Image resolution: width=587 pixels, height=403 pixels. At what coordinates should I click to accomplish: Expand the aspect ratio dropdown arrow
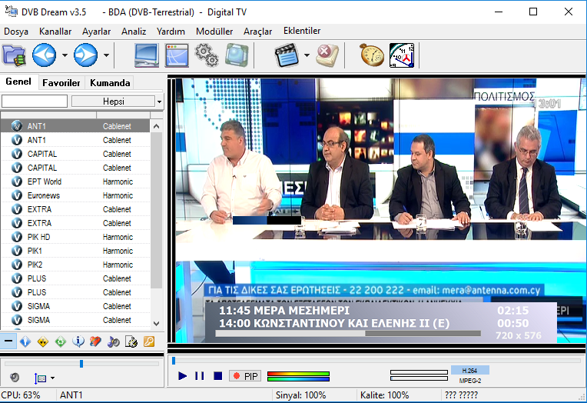click(x=52, y=378)
